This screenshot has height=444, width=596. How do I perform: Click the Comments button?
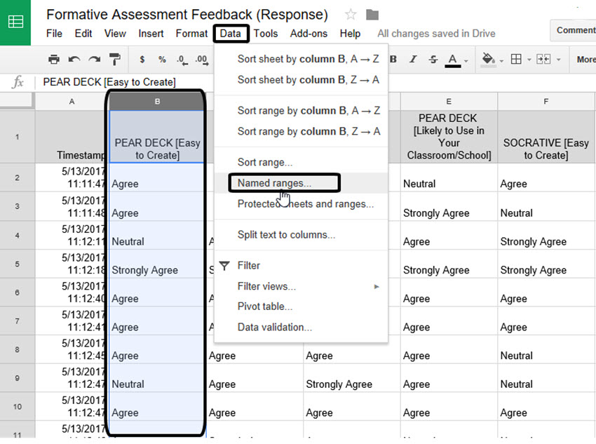(x=575, y=29)
